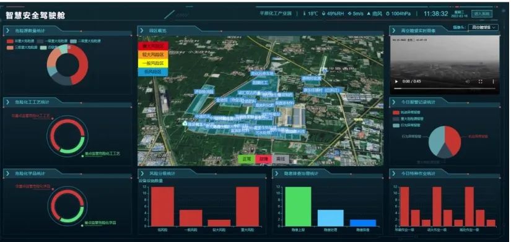
Task: Expand the 危险源数量统计 panel chevron
Action: pyautogui.click(x=7, y=30)
